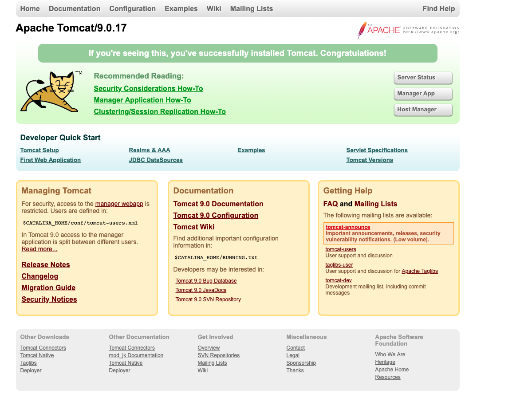Open JDBC DataSources link
Viewport: 532px width, 394px height.
[x=156, y=160]
